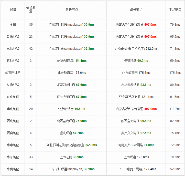Viewport: 185px width, 176px height.
Task: Select the 最慢节点 column header
Action: [136, 9]
